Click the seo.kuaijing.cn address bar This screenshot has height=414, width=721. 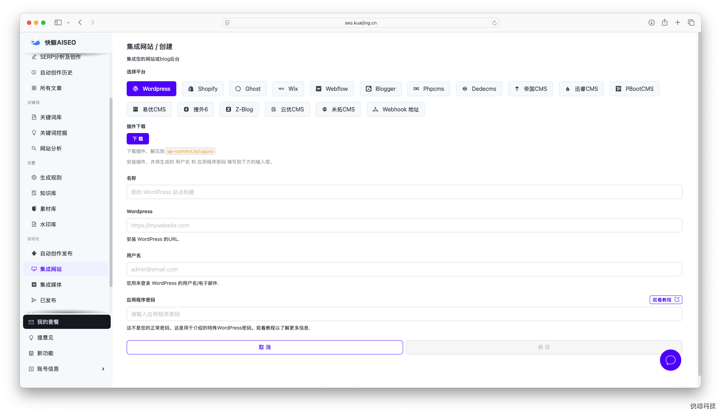(x=360, y=23)
